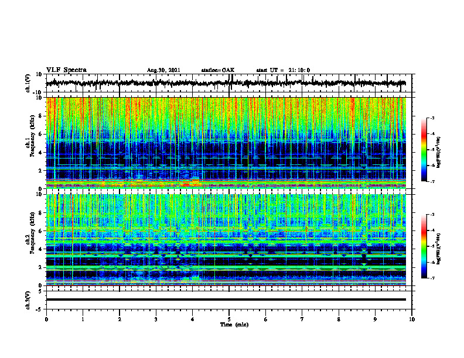The width and height of the screenshot is (464, 358).
Task: Select the start UT = 21:10:0 text
Action: [283, 70]
